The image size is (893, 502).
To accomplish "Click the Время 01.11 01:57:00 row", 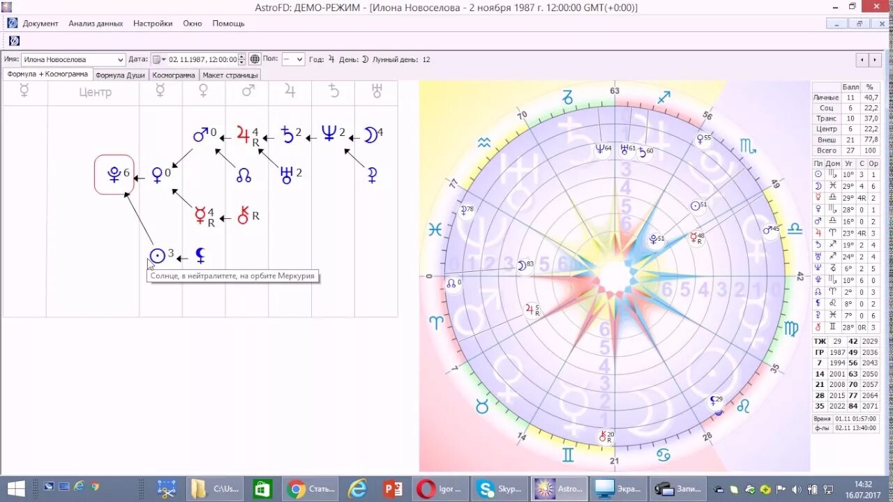I will [846, 418].
